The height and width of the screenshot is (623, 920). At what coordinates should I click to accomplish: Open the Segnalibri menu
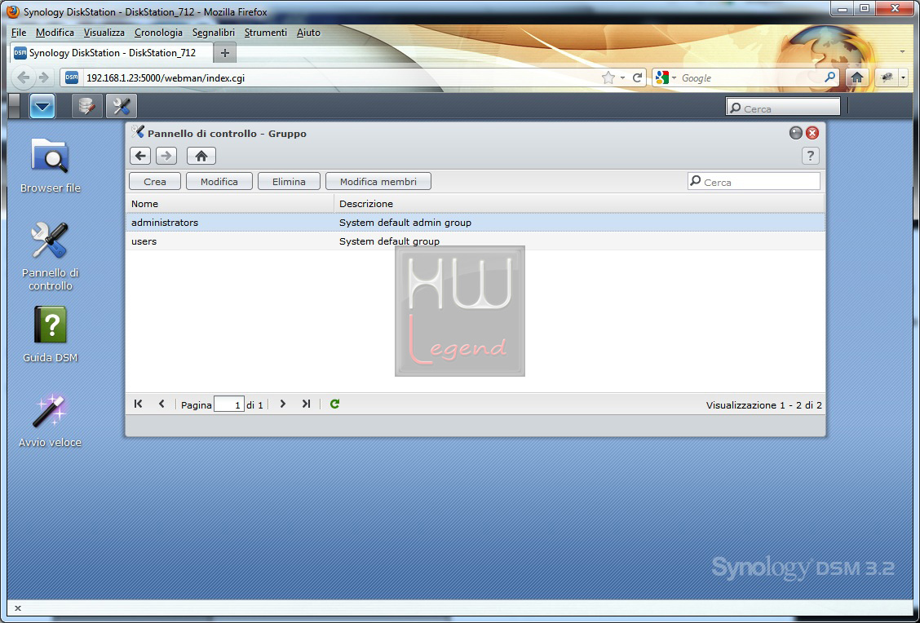[x=214, y=33]
